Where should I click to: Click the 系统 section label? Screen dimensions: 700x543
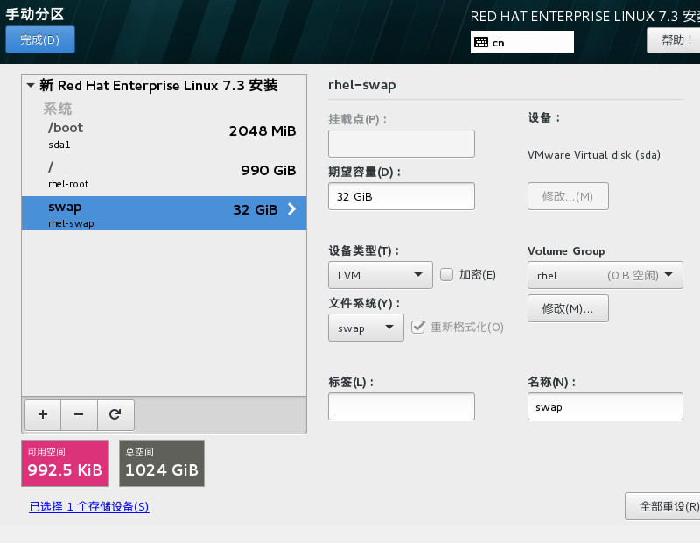(x=57, y=109)
